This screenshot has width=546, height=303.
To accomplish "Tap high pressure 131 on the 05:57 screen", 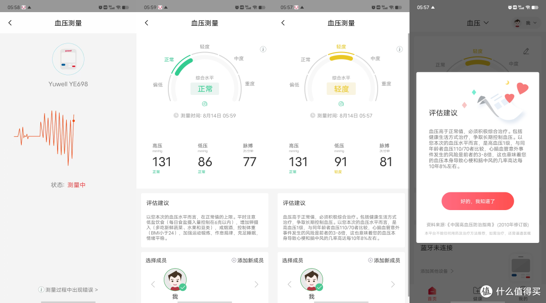I will coord(298,162).
